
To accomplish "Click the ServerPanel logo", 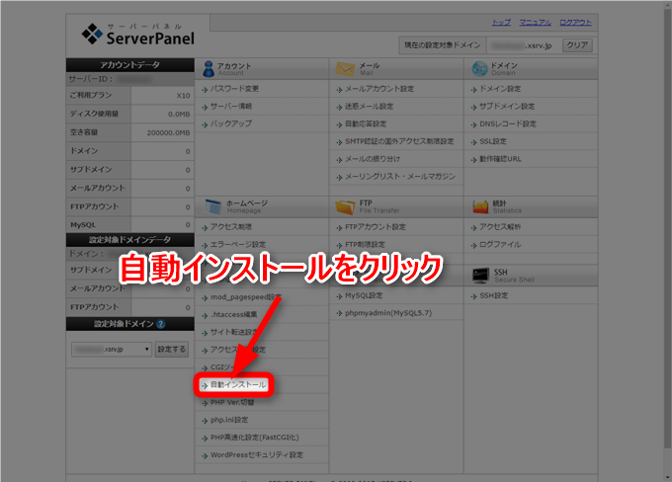I will pyautogui.click(x=138, y=35).
